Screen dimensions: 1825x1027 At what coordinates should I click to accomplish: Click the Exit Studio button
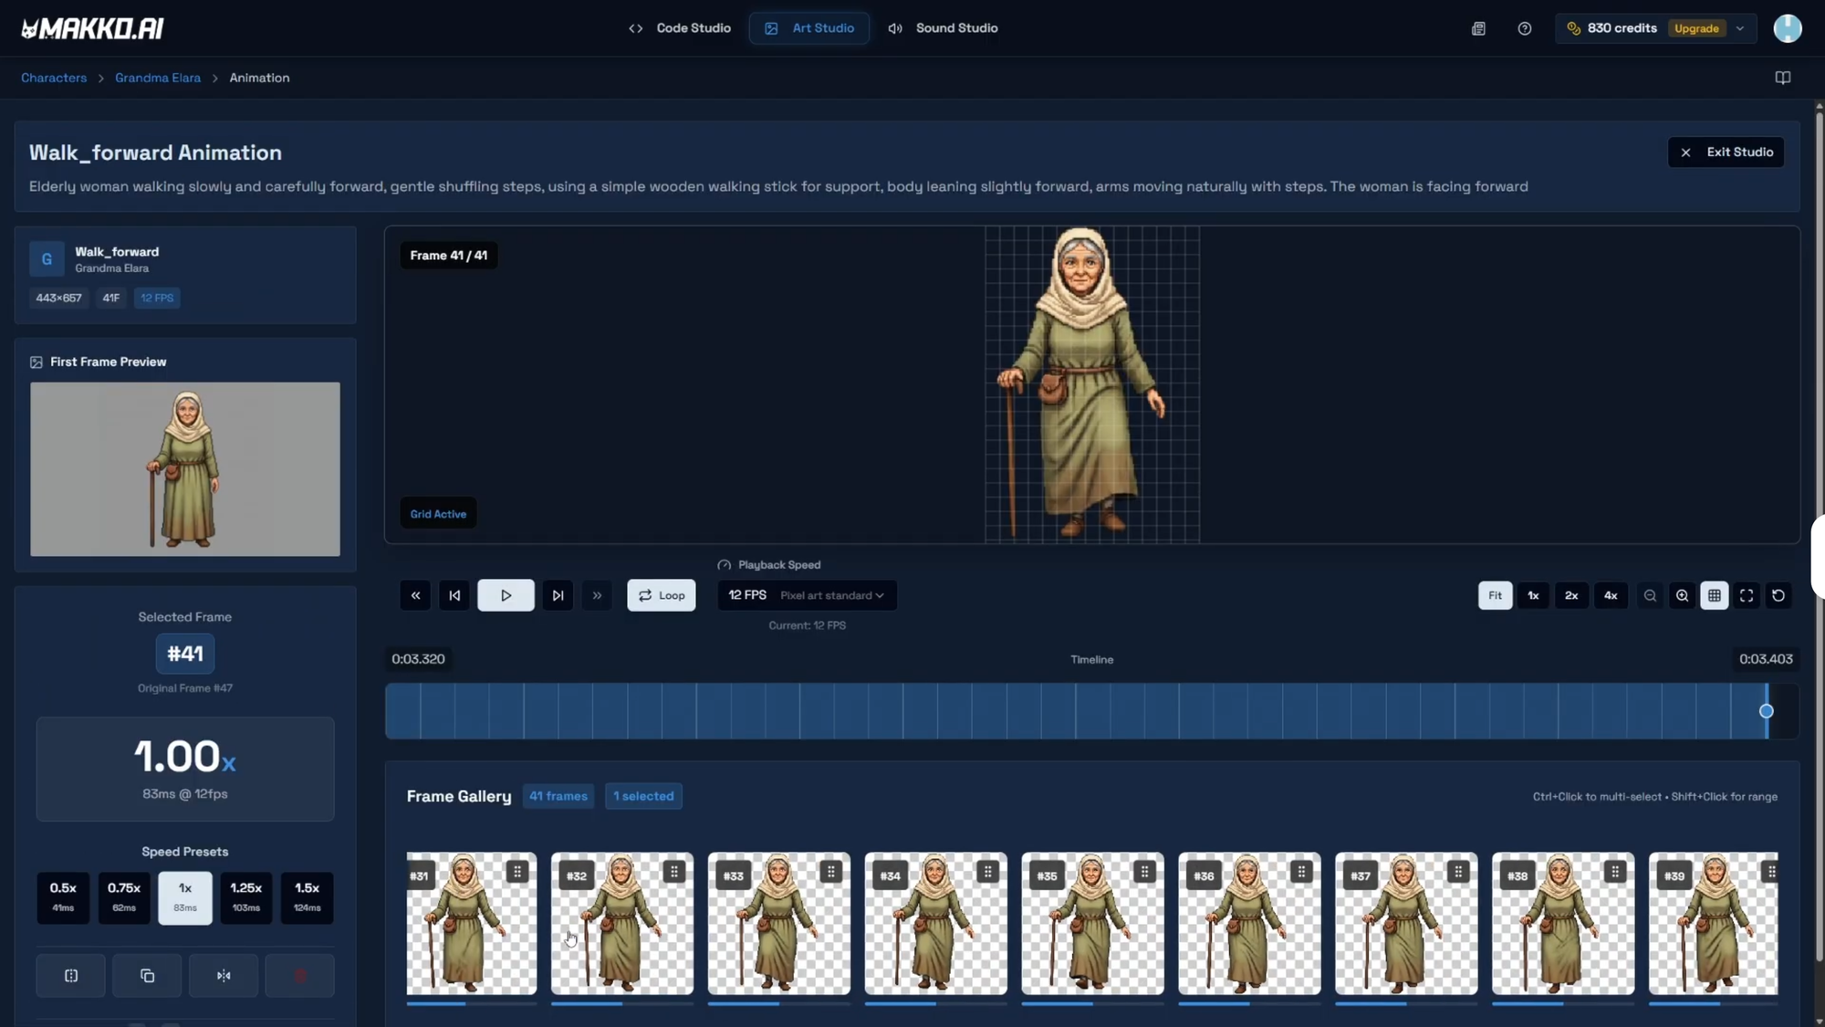click(1726, 152)
